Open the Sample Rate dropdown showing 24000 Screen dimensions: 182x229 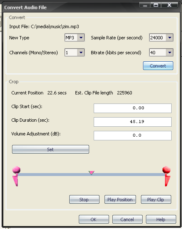pyautogui.click(x=161, y=38)
